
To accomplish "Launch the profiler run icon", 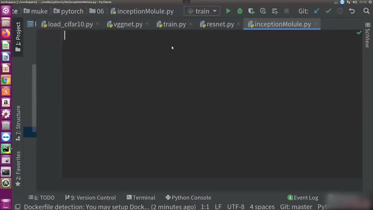I will pyautogui.click(x=263, y=11).
